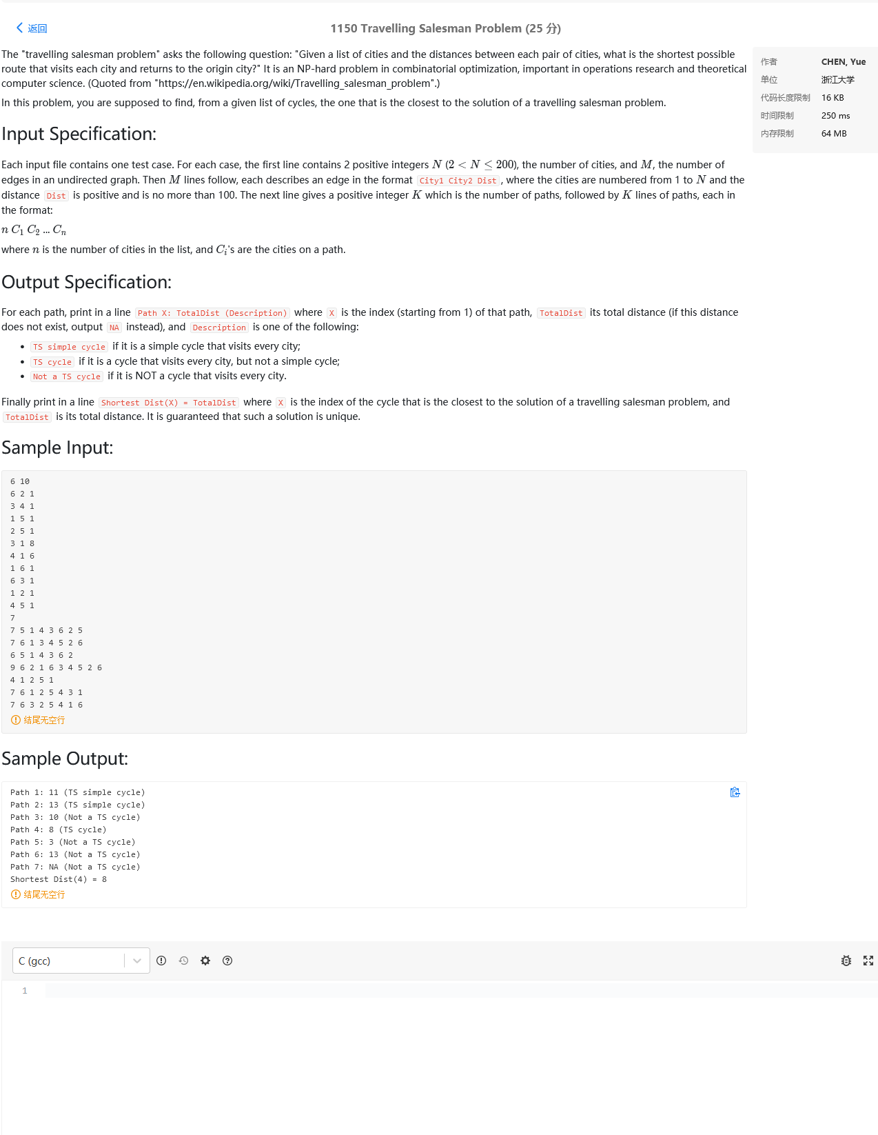878x1135 pixels.
Task: Click the back chevron arrow icon
Action: tap(19, 28)
